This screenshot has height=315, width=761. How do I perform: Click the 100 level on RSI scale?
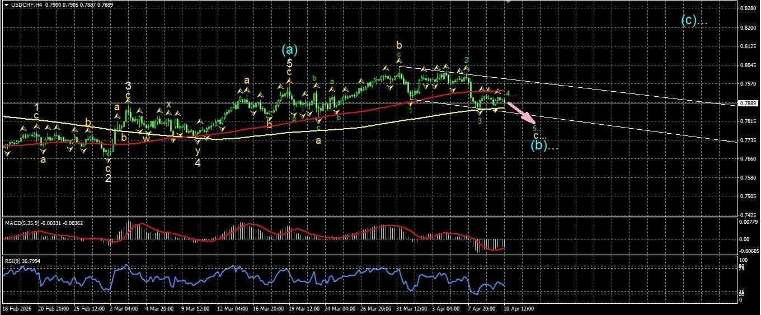point(743,261)
